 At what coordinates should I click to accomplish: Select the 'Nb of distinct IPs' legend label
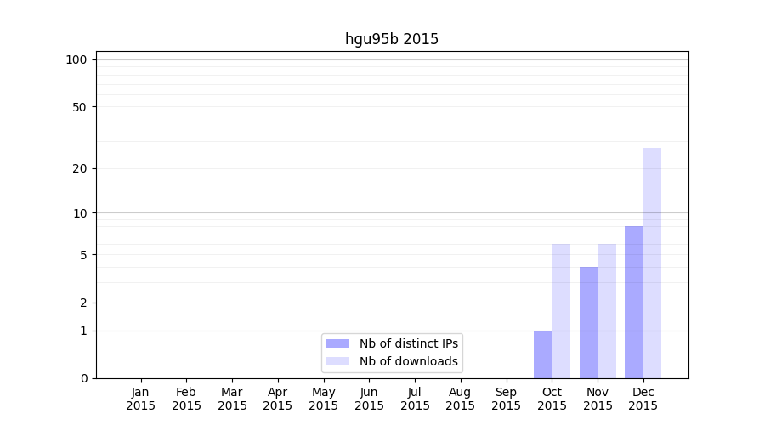[x=409, y=343]
